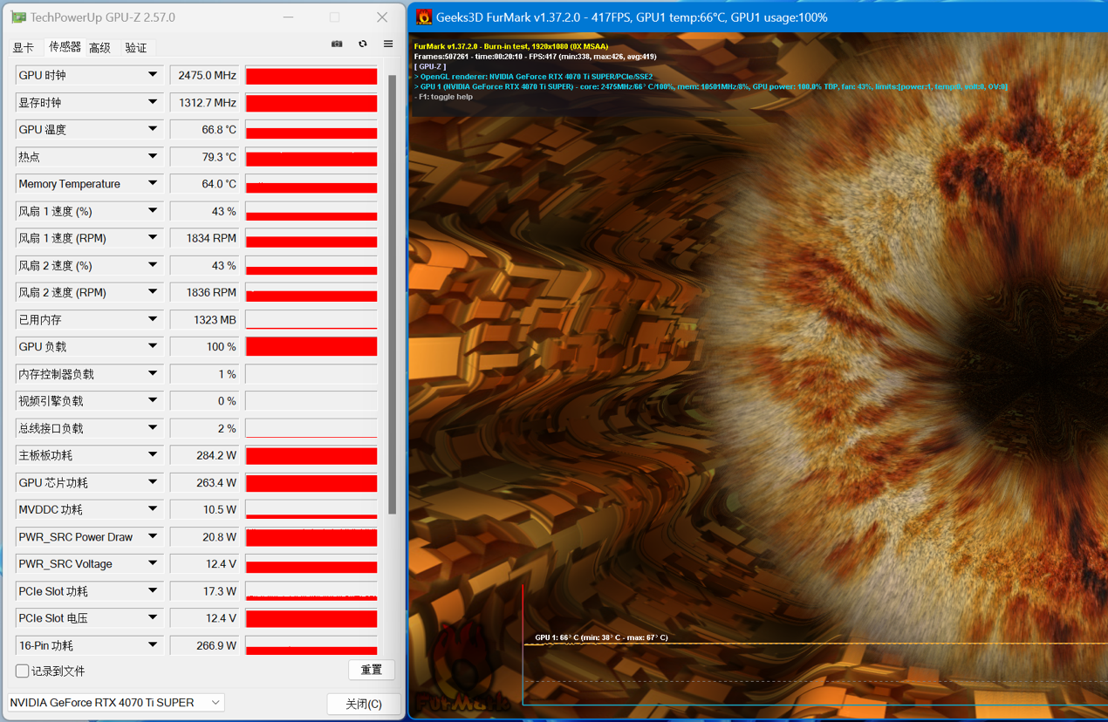Screen dimensions: 1108x722
Task: Click the 重置 button
Action: (372, 670)
